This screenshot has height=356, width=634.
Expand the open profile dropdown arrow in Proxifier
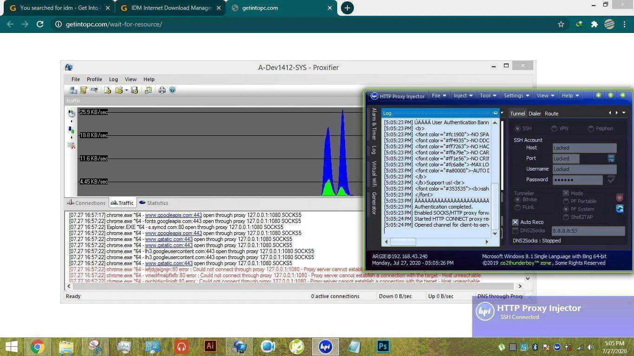[x=126, y=90]
